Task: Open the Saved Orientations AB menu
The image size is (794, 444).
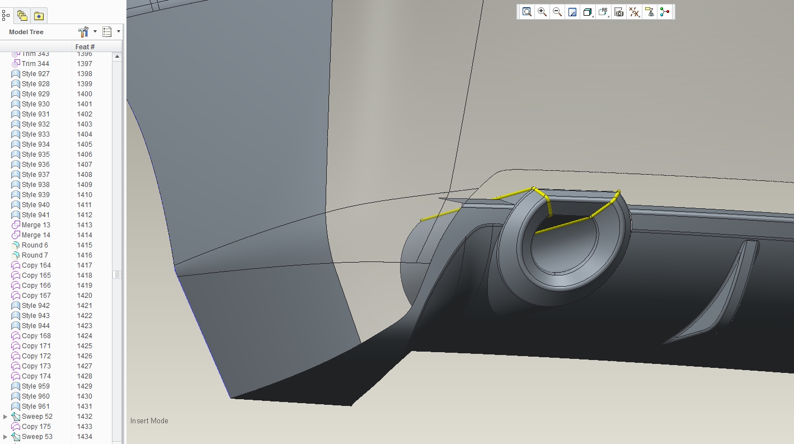Action: [603, 12]
